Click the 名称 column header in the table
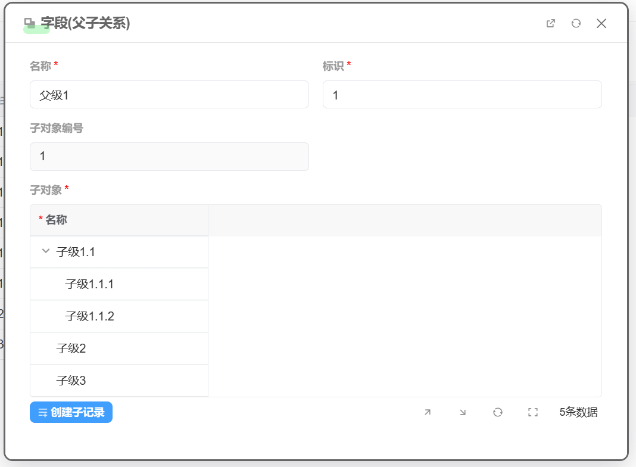Screen dimensions: 636x467 pyautogui.click(x=56, y=220)
